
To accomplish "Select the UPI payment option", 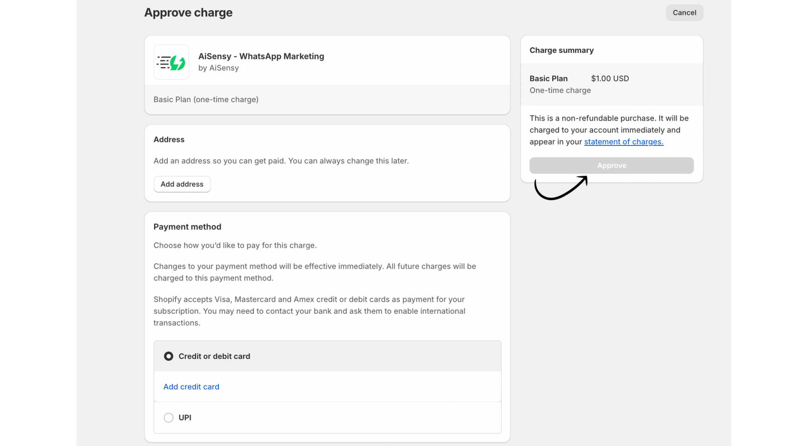I will pos(168,417).
